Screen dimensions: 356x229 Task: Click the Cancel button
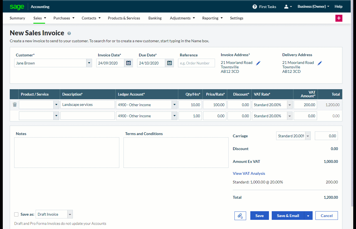pyautogui.click(x=327, y=216)
